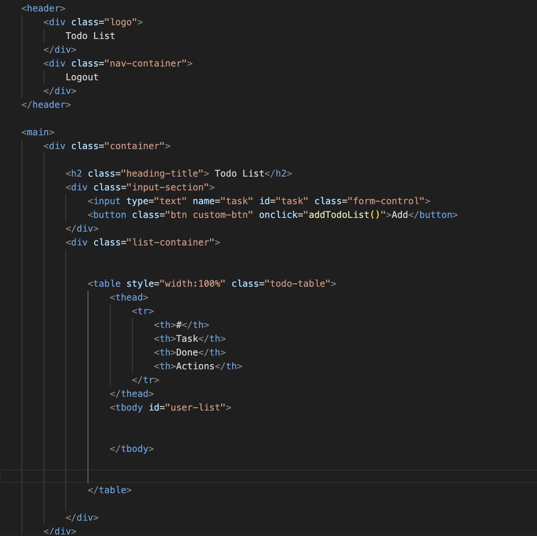Click the opening h2 tag name
537x536 pixels.
[x=77, y=173]
